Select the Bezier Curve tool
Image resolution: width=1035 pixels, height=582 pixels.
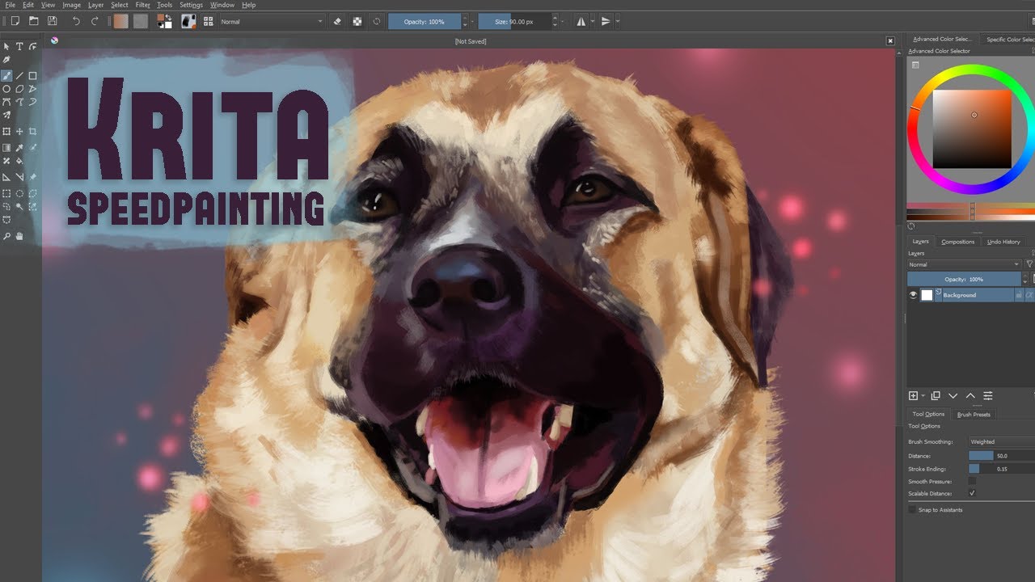(x=6, y=102)
